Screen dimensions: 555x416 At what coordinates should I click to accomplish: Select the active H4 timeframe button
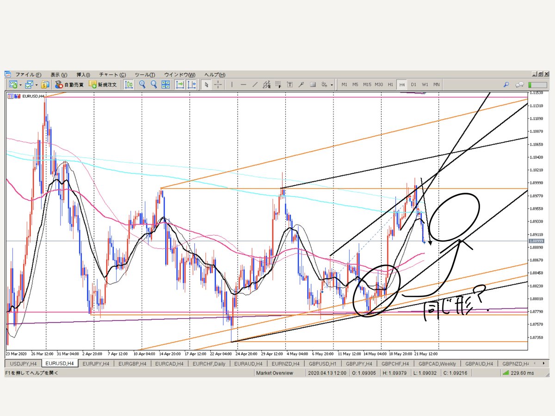pyautogui.click(x=402, y=85)
